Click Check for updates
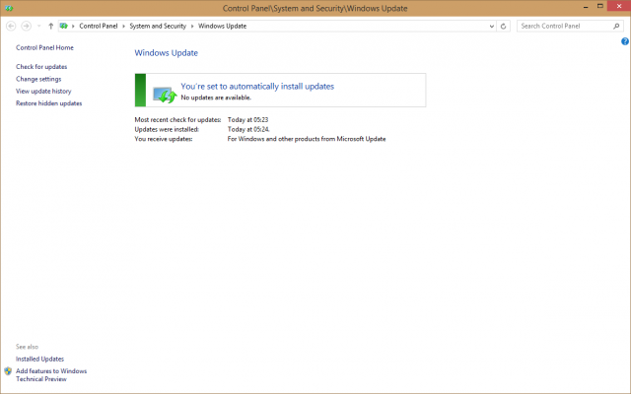Viewport: 631px width, 394px height. click(x=41, y=67)
